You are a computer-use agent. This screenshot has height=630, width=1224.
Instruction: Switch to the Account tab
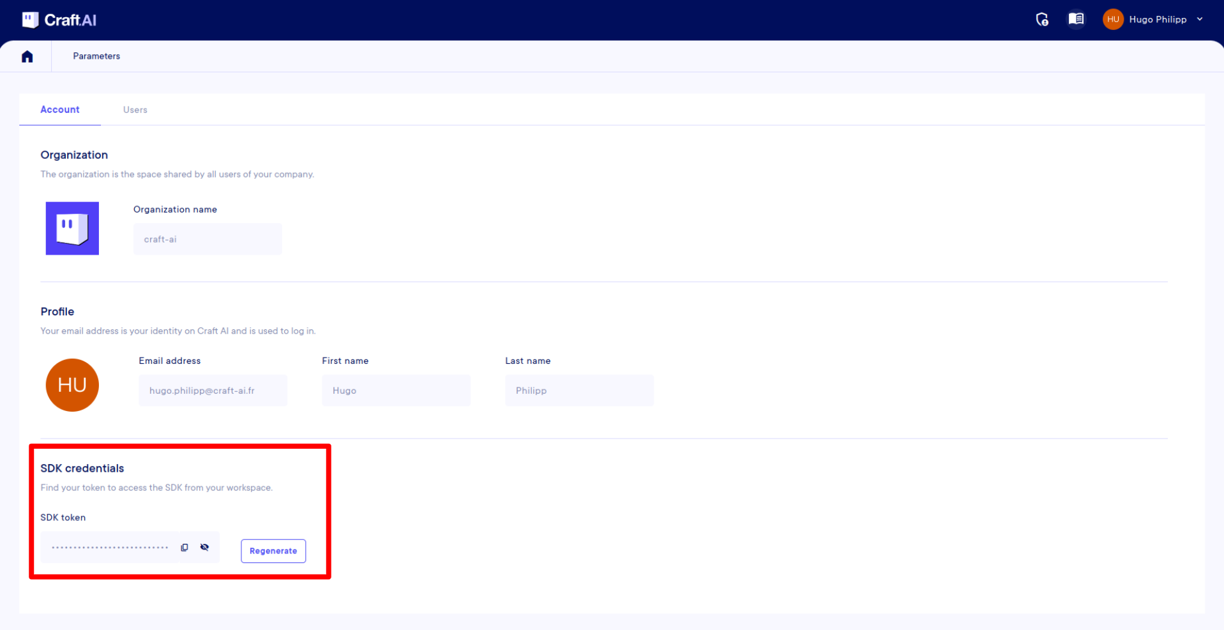tap(60, 110)
